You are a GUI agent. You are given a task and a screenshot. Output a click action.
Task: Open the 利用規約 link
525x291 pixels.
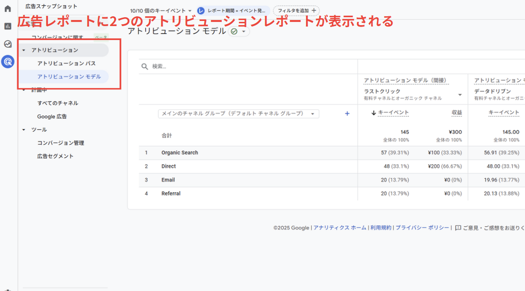coord(381,228)
